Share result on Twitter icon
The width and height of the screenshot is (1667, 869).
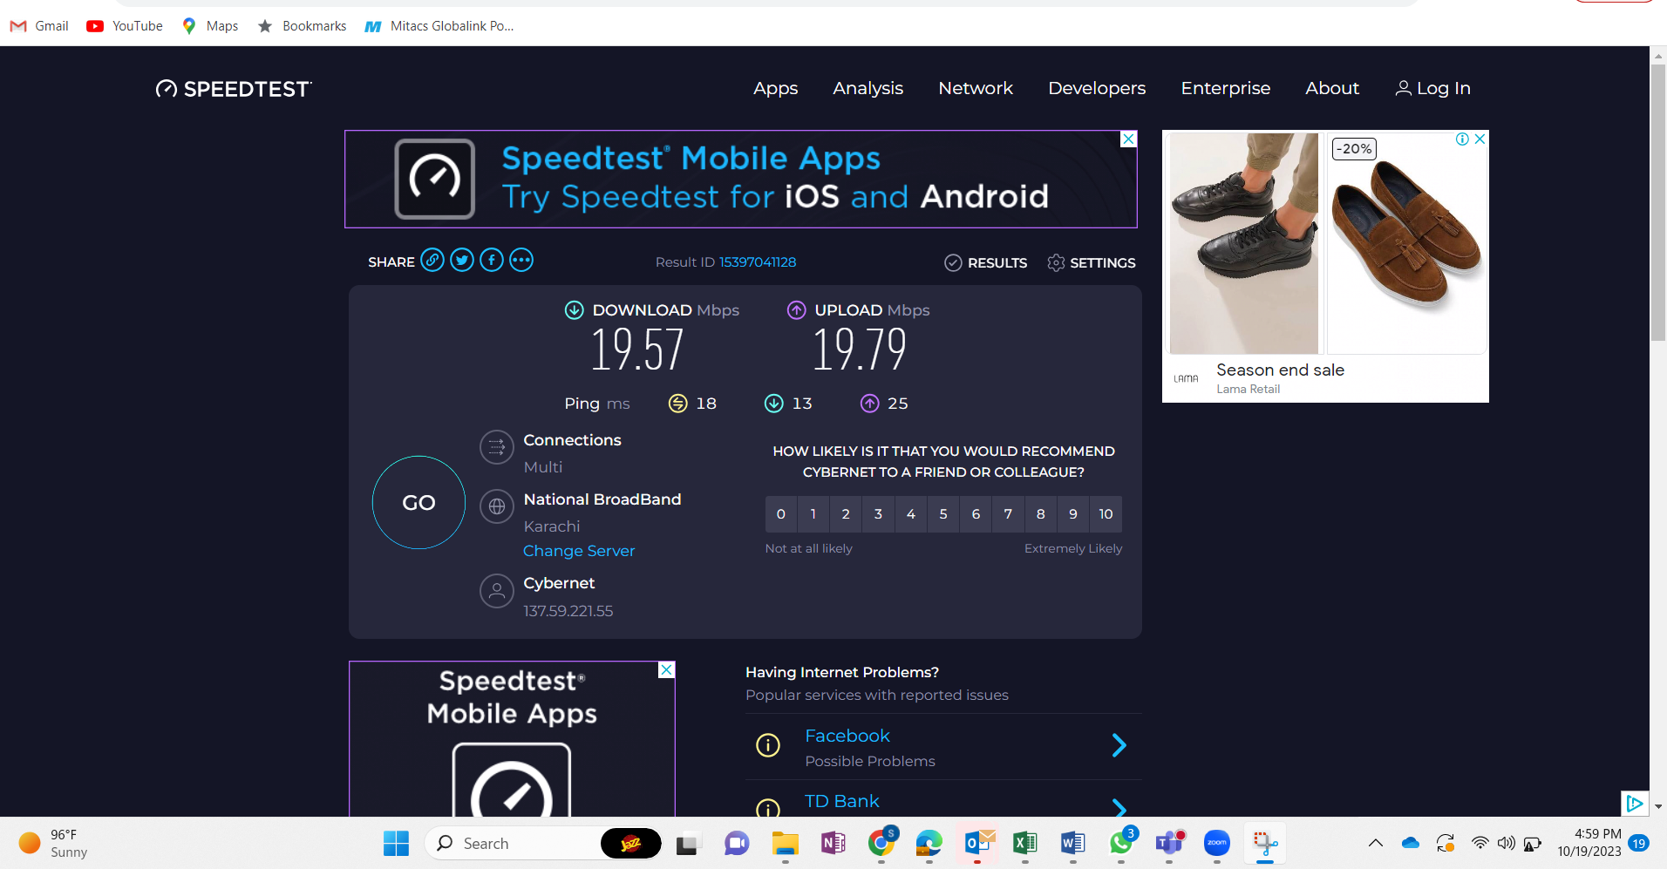(462, 260)
